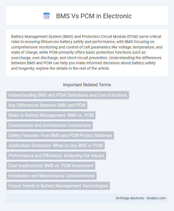This screenshot has width=174, height=211.
Task: Open 'Safety Features: How BMS and PCM Protect Batteries'
Action: 60,135
